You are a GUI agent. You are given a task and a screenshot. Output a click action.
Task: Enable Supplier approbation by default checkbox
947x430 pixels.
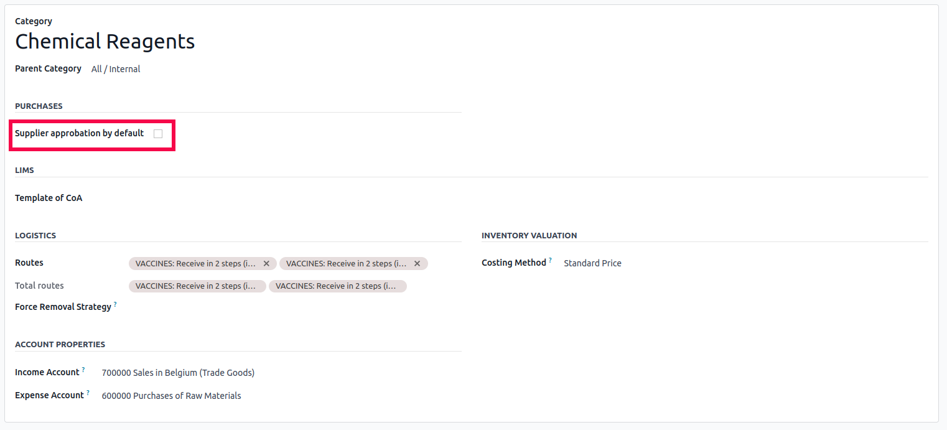point(158,134)
